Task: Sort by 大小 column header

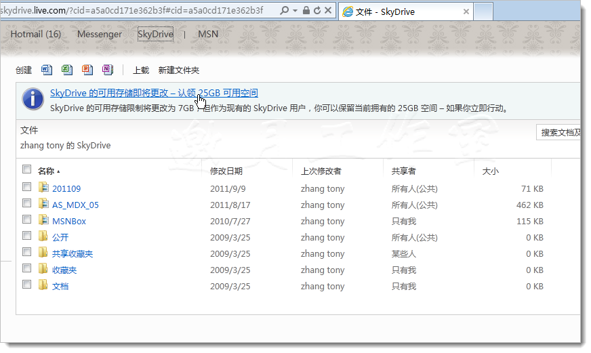Action: pos(491,171)
